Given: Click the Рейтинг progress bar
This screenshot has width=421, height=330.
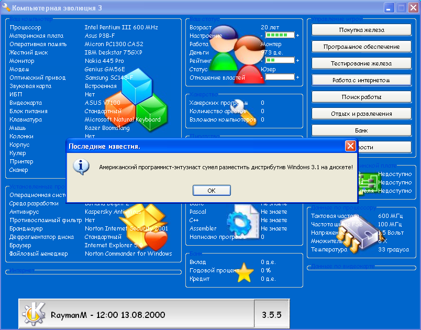Looking at the screenshot, I should pos(280,60).
